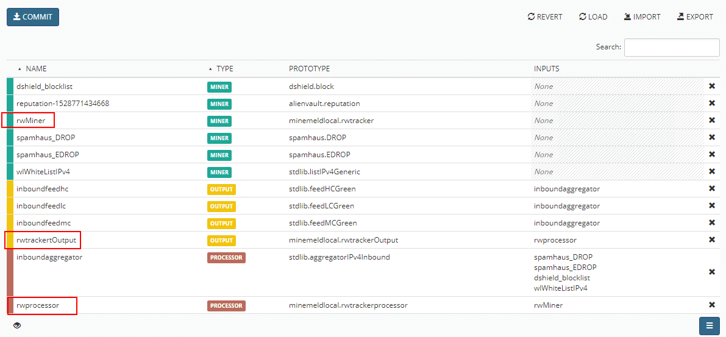Focus the Search input field

[x=672, y=48]
